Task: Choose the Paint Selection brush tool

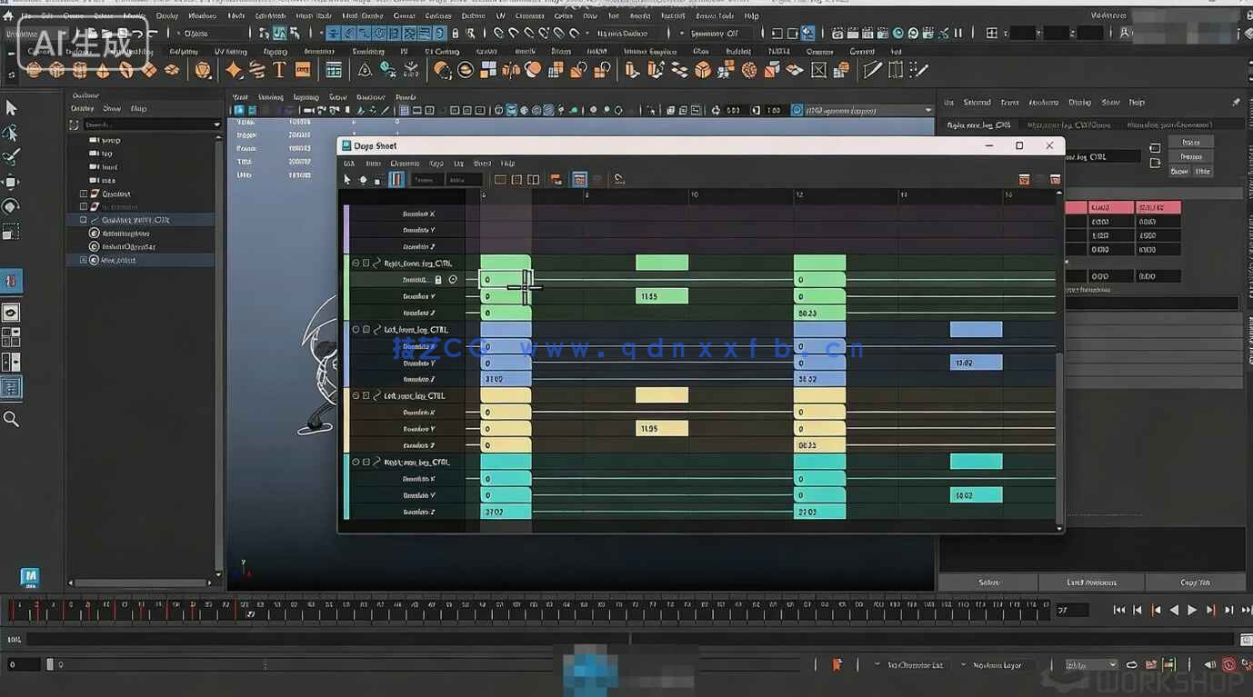Action: pyautogui.click(x=11, y=157)
